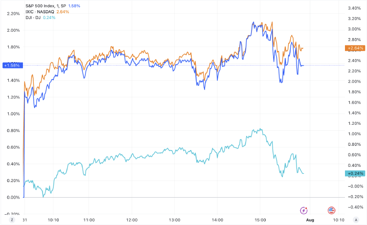Click the 11:00 time axis label
The width and height of the screenshot is (367, 225).
[x=89, y=220]
